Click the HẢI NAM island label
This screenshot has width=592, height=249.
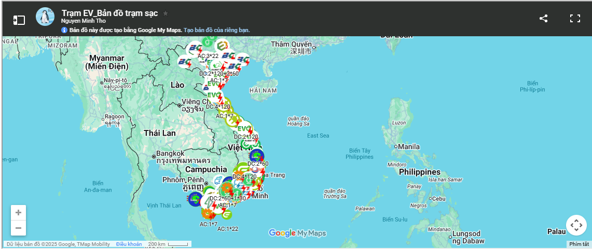263,91
